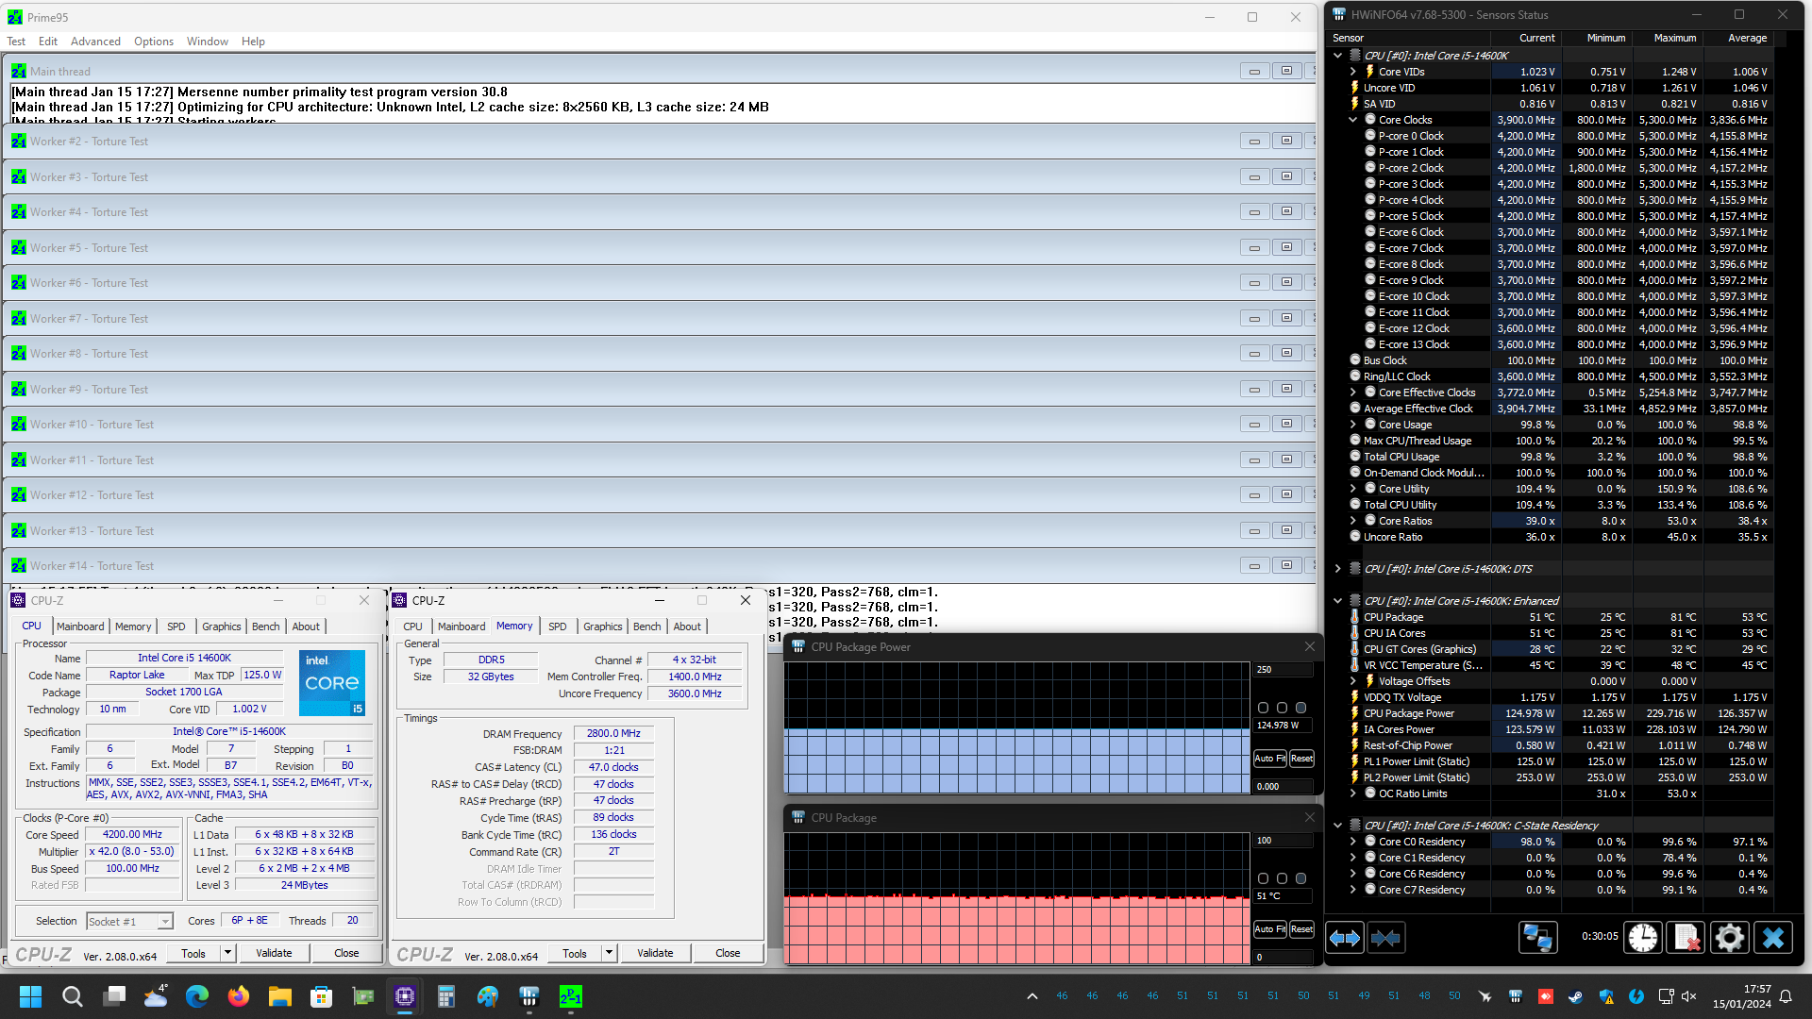
Task: Click the Maximum column header in HWiNFO
Action: tap(1674, 38)
